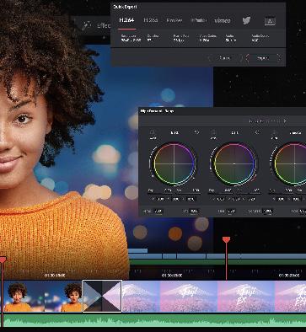The image size is (306, 332).
Task: Reset the middle color wheel
Action: point(257,132)
